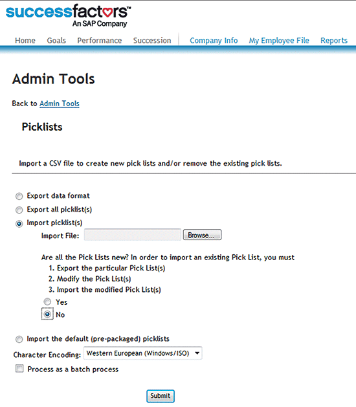The image size is (356, 407).
Task: Follow the Admin Tools back link
Action: click(x=60, y=104)
